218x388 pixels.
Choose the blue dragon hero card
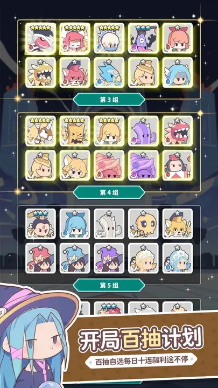pyautogui.click(x=109, y=73)
